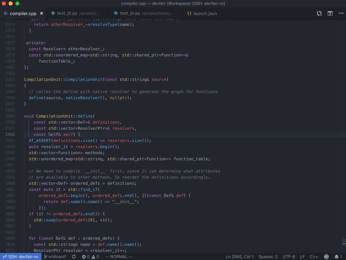Click line number 2992 in the gutter
The image size is (346, 260).
(10, 134)
